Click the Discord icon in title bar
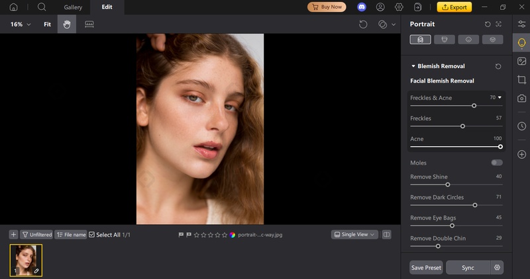 tap(362, 7)
